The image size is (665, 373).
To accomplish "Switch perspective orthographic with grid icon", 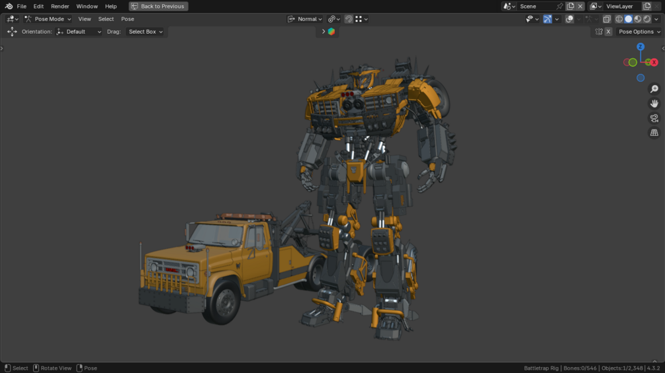I will coord(654,133).
